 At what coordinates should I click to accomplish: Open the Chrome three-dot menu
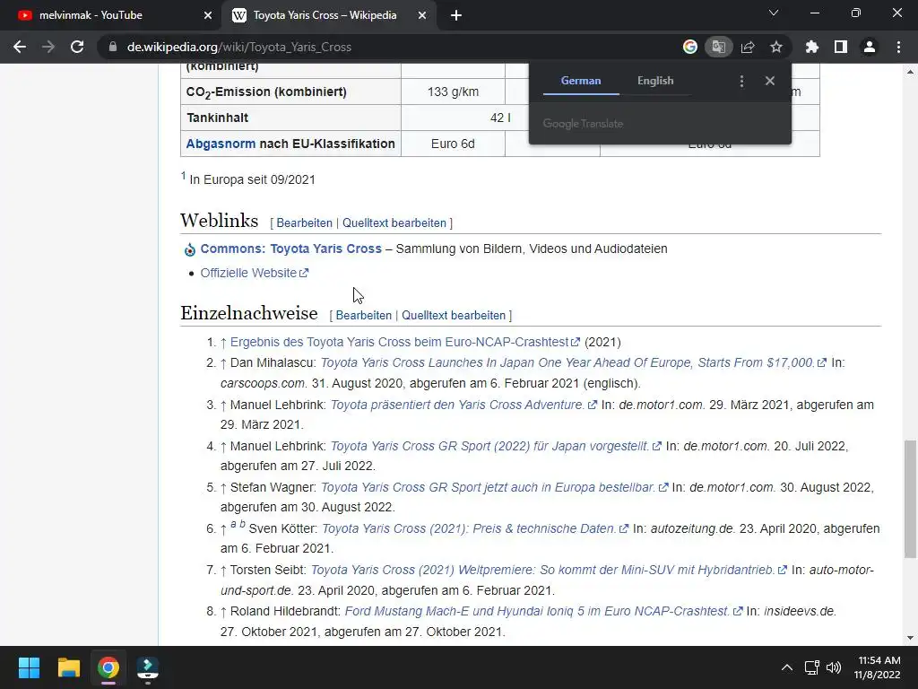tap(898, 47)
